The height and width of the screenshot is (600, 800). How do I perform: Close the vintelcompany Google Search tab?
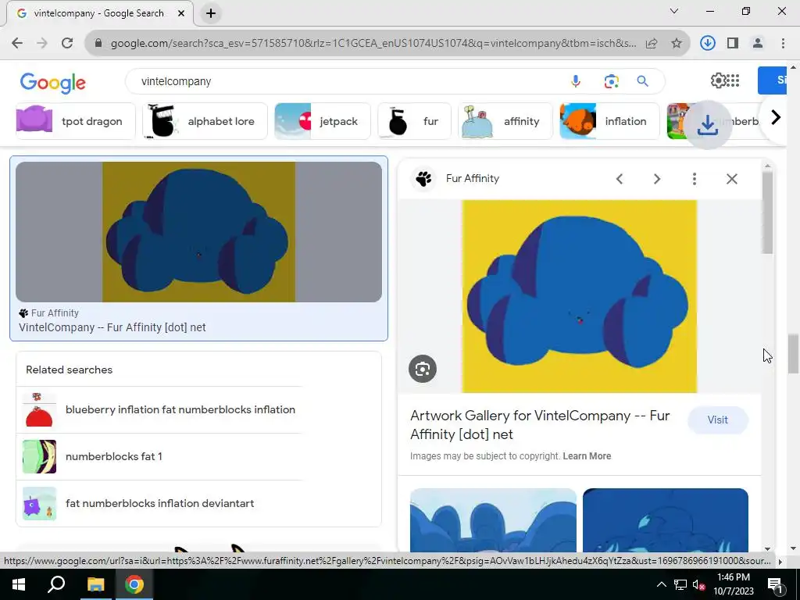pyautogui.click(x=181, y=14)
